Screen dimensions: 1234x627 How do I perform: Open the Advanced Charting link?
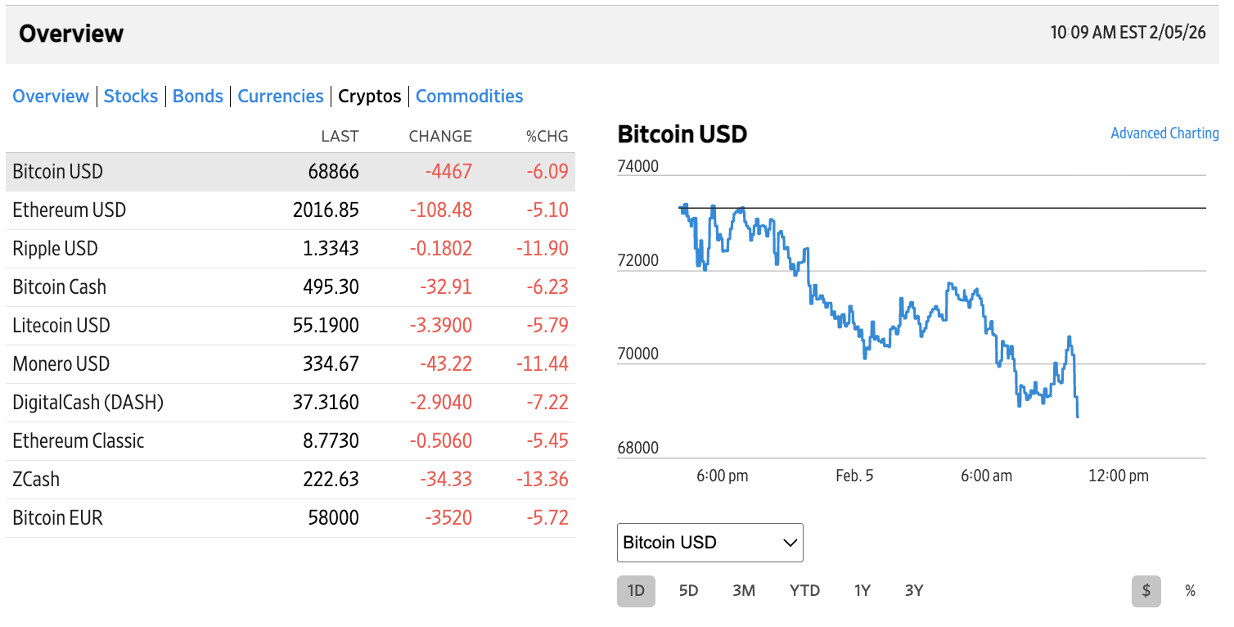click(1164, 133)
